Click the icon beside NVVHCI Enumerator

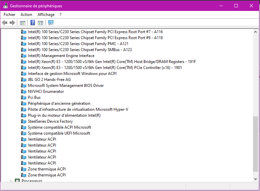[x=24, y=92]
